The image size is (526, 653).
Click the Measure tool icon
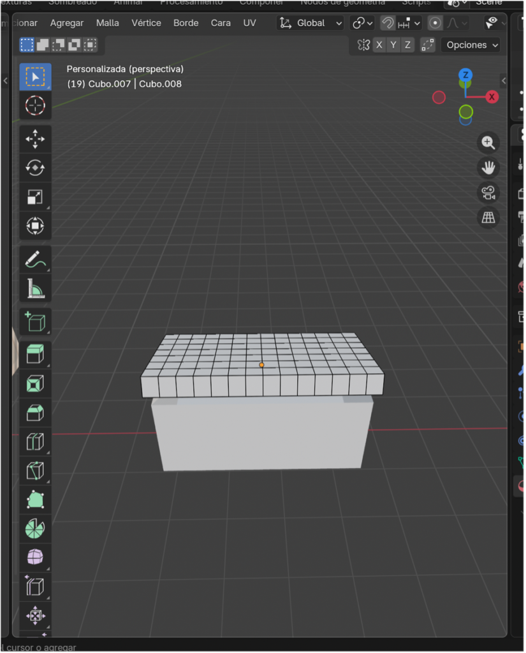pos(35,290)
